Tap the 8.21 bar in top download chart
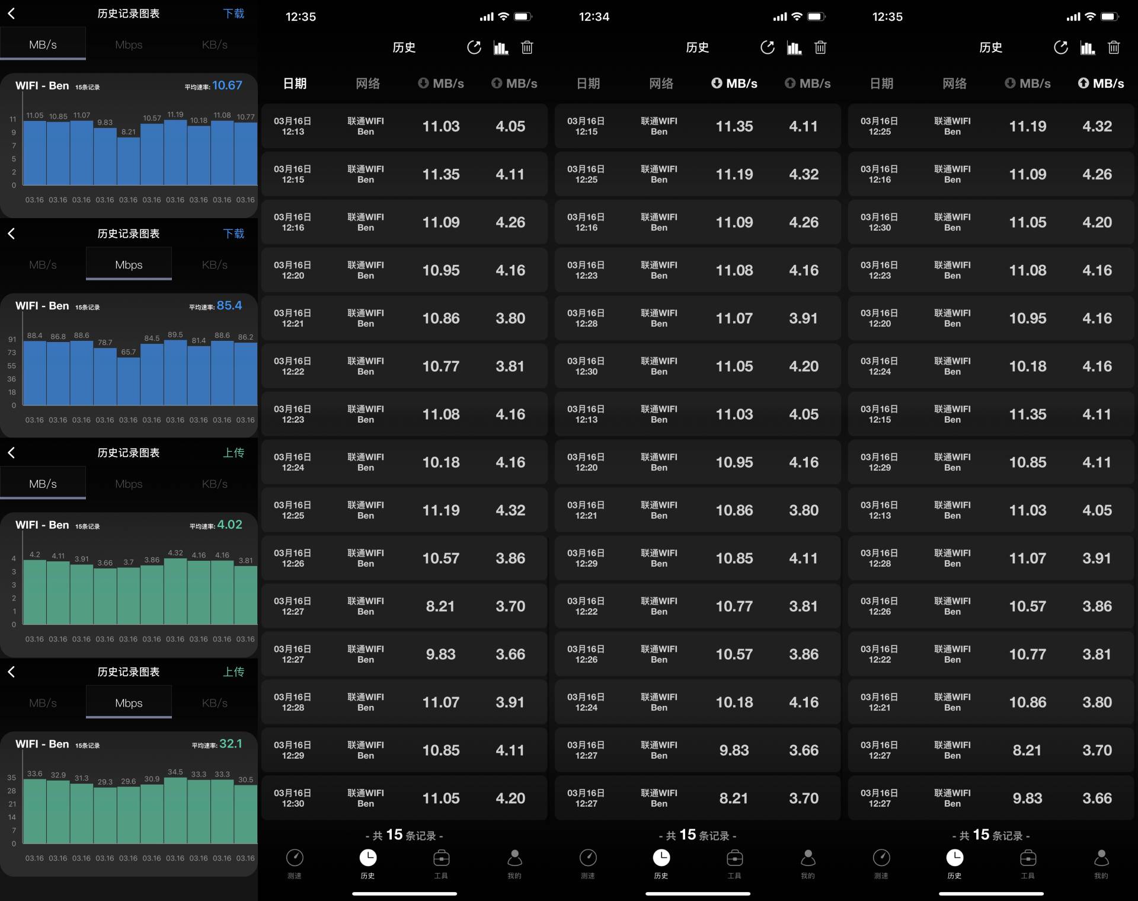Screen dimensions: 1138x901 pyautogui.click(x=129, y=161)
